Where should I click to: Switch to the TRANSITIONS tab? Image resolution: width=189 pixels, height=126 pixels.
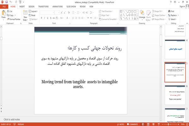tap(43, 7)
